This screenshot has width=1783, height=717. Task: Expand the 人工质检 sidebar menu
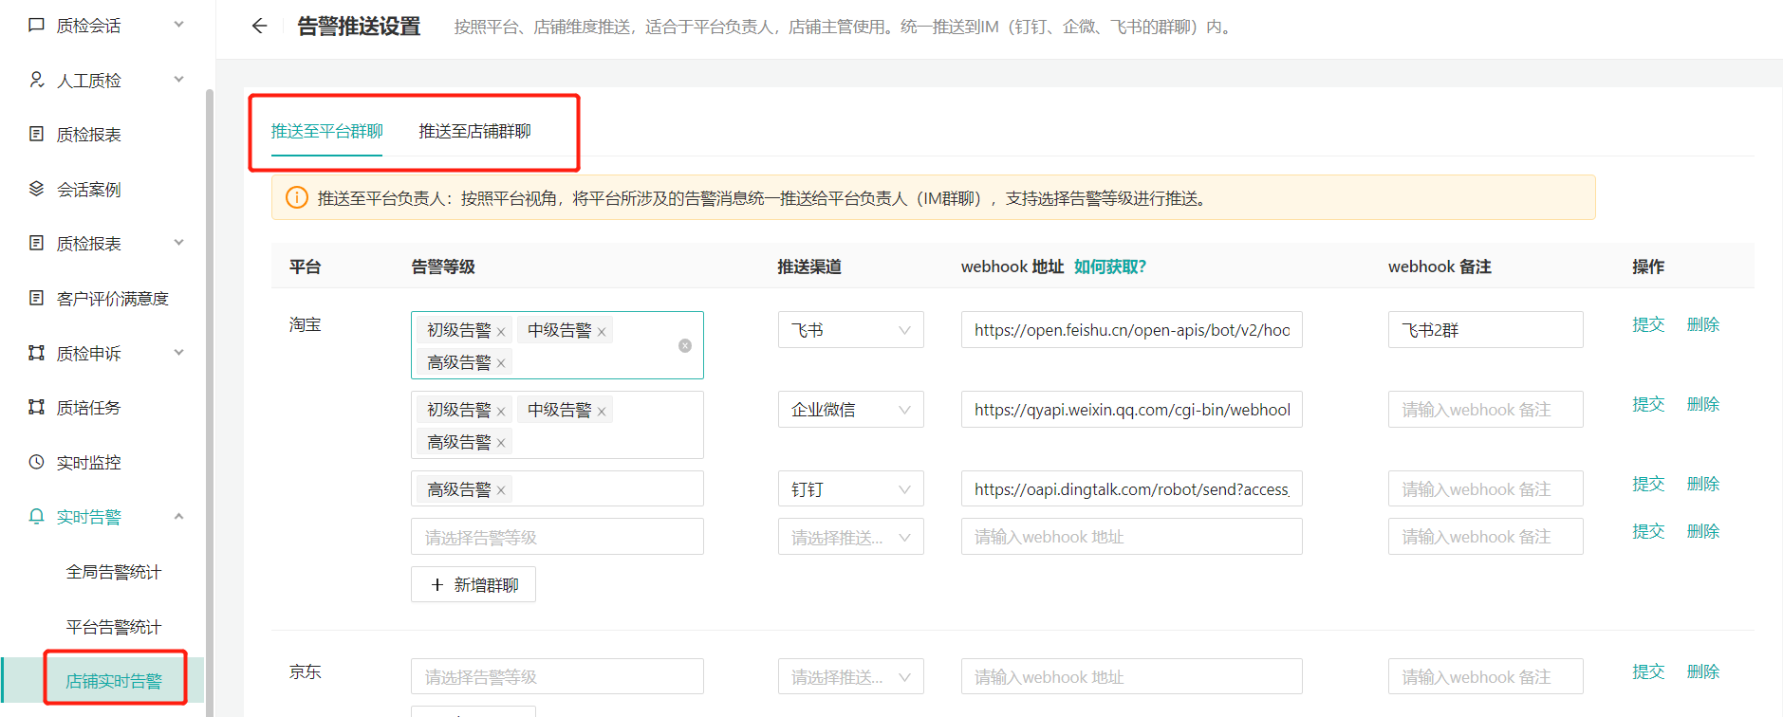(x=178, y=80)
